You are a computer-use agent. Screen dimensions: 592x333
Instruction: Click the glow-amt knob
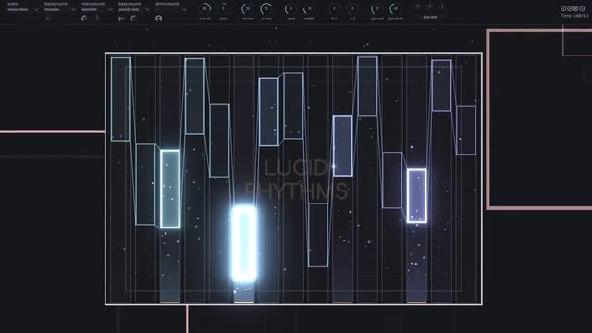click(376, 8)
